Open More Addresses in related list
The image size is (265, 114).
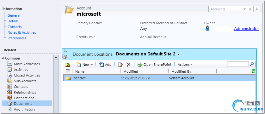pos(27,64)
